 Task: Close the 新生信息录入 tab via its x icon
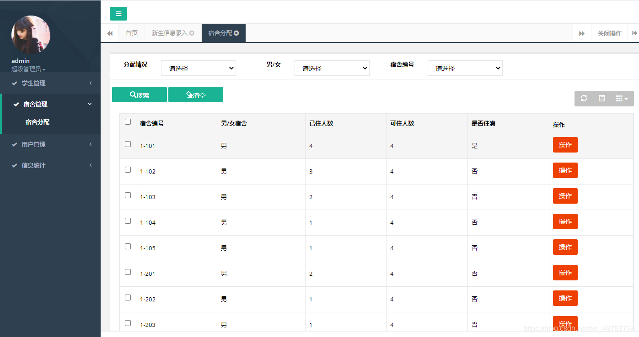(192, 33)
